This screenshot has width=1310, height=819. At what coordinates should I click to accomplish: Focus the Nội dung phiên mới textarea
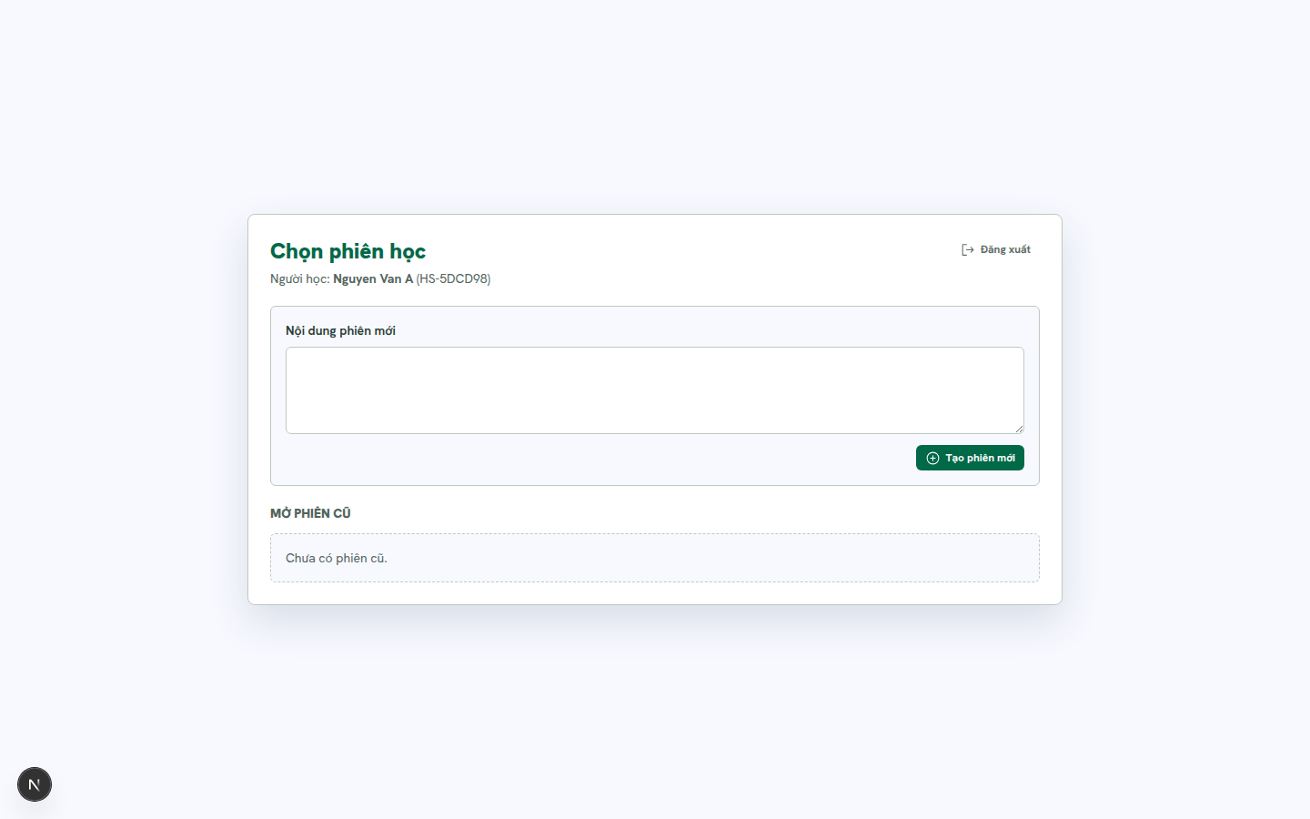[655, 390]
